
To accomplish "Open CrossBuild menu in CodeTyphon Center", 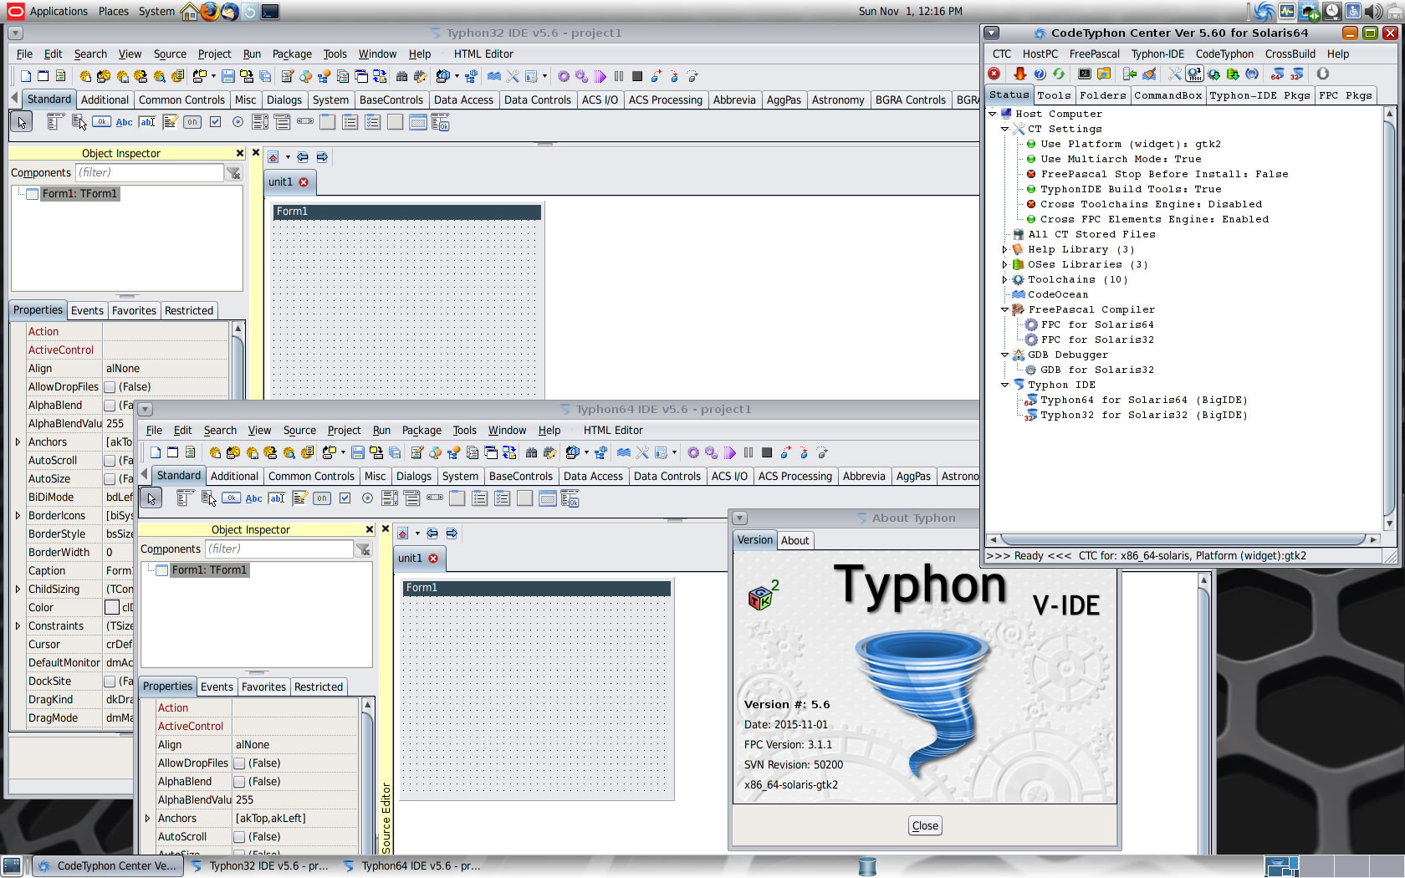I will 1290,54.
